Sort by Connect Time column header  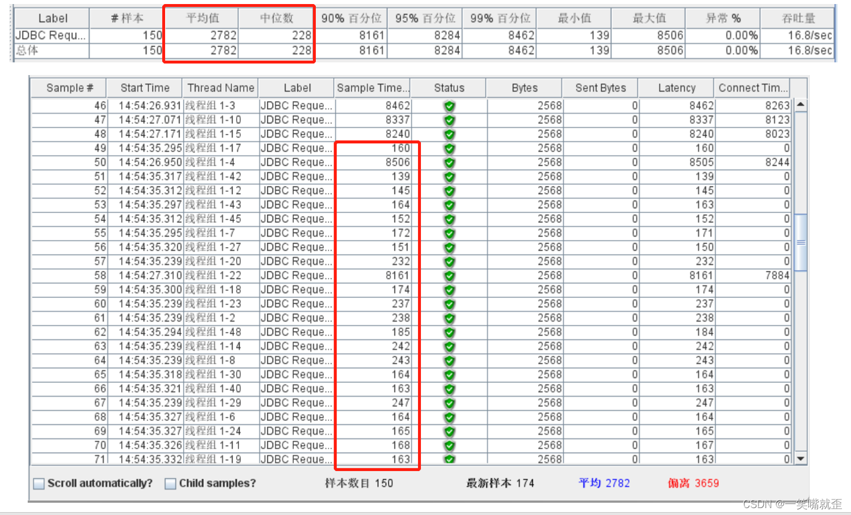pyautogui.click(x=753, y=88)
